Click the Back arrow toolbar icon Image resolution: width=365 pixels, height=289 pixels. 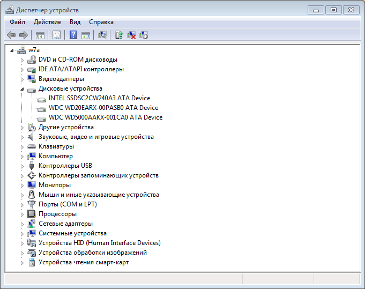point(11,35)
